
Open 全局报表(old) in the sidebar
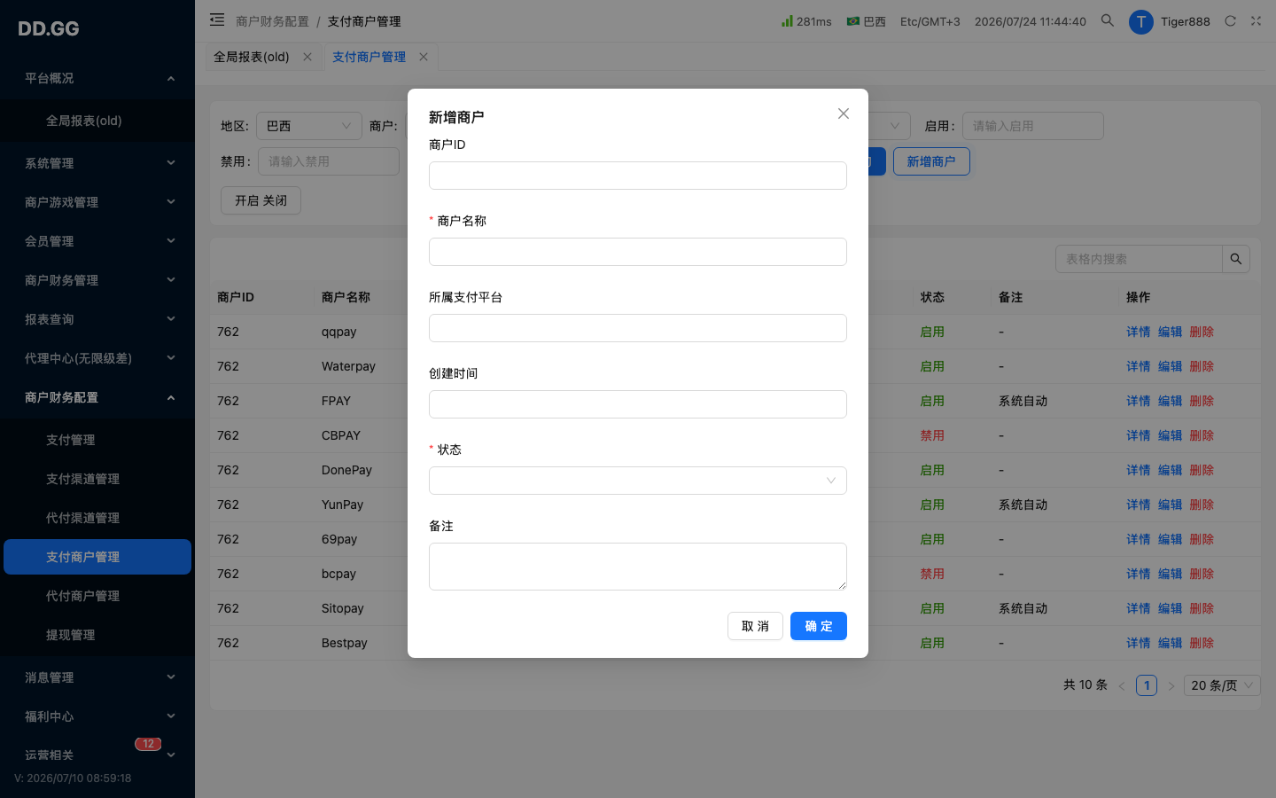97,121
